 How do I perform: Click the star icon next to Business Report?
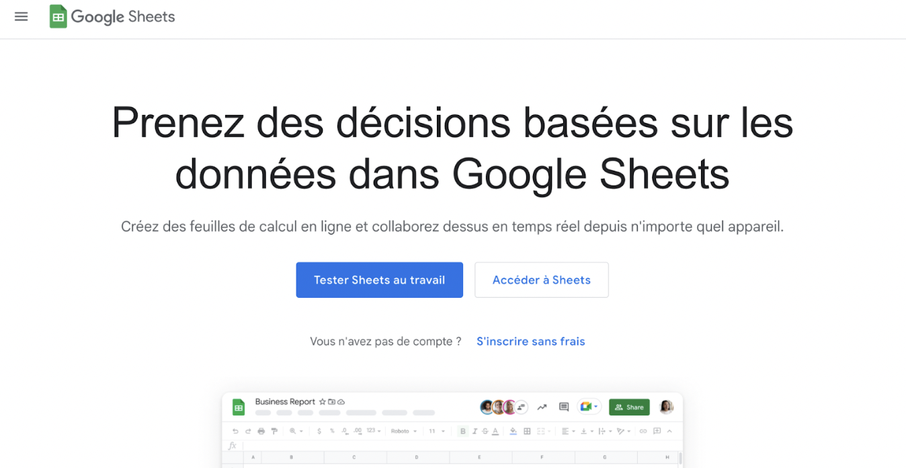323,401
